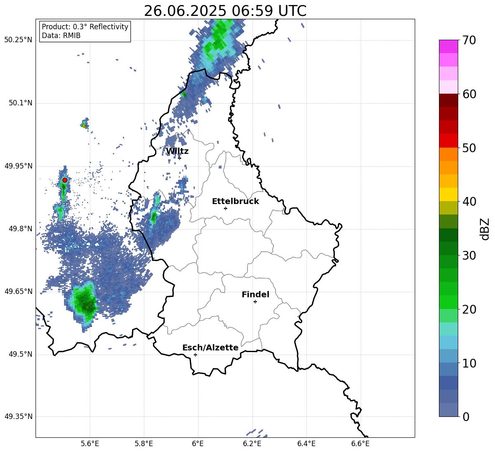Click the 50.25°N latitude label
The image size is (495, 452).
(x=18, y=40)
